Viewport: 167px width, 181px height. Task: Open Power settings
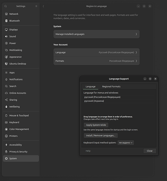21,43
